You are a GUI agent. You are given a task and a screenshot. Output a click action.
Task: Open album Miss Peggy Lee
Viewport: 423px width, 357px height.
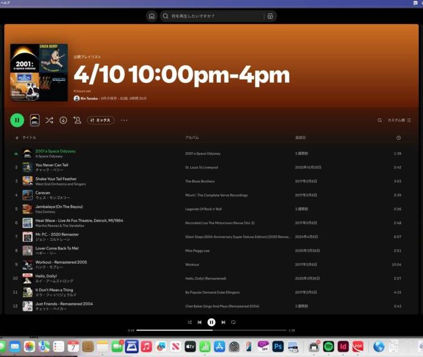(x=197, y=251)
